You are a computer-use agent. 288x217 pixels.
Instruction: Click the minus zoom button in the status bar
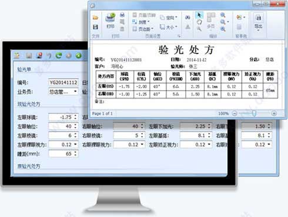[235, 113]
